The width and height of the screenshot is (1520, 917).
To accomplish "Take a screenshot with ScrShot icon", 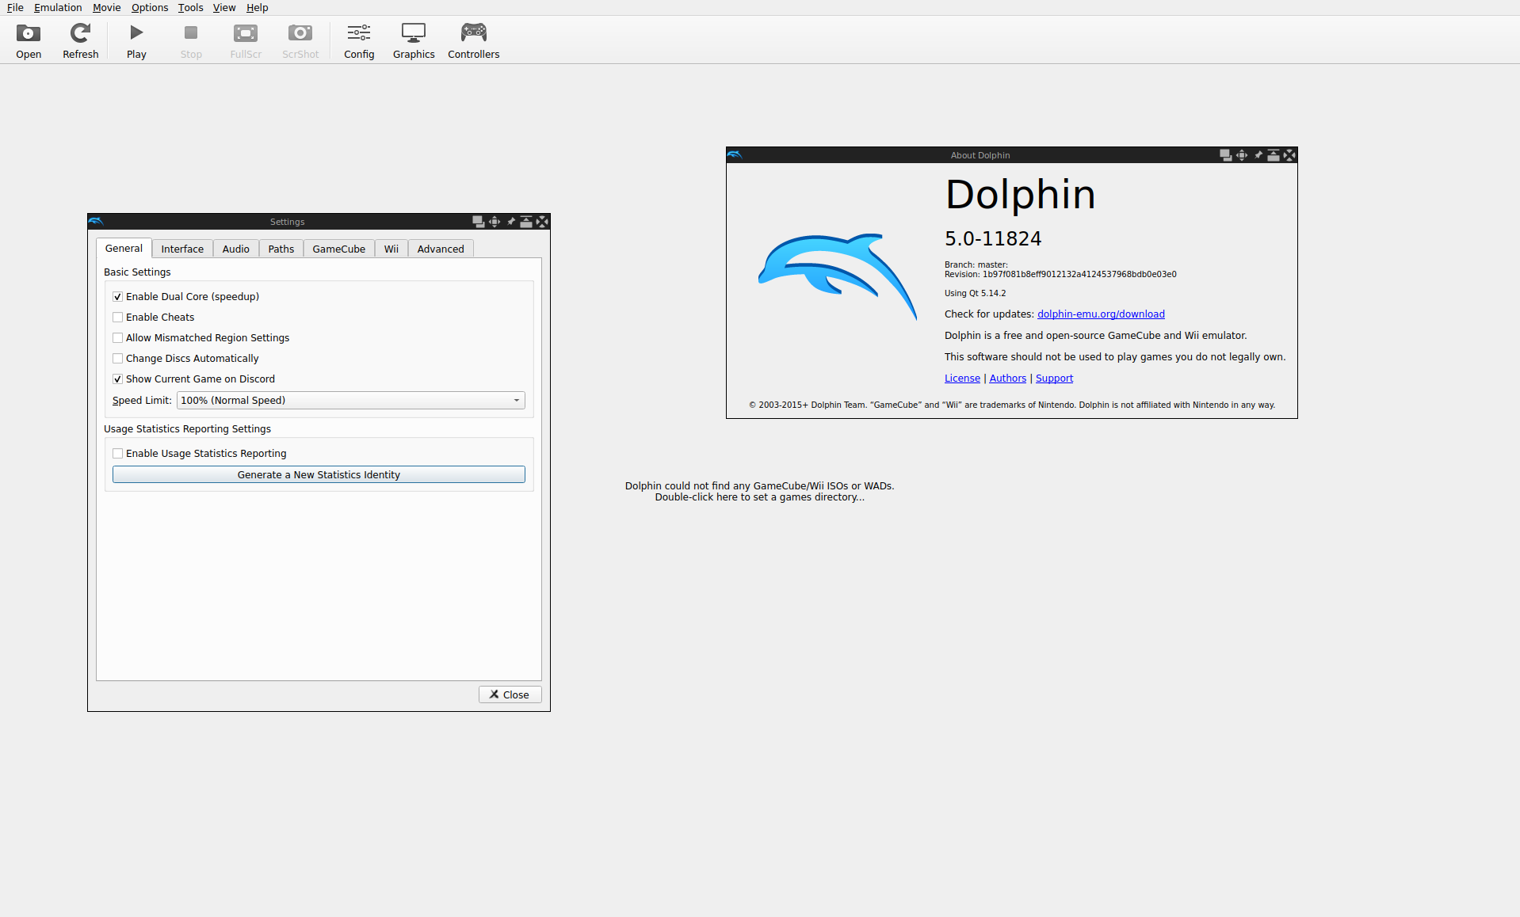I will pyautogui.click(x=300, y=40).
